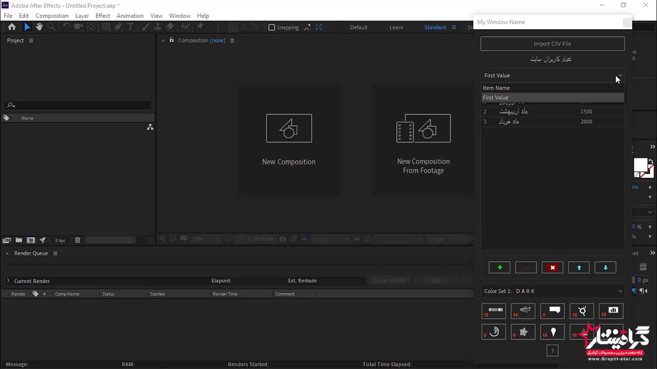This screenshot has width=657, height=369.
Task: Toggle the Composition panel lock
Action: [x=171, y=40]
